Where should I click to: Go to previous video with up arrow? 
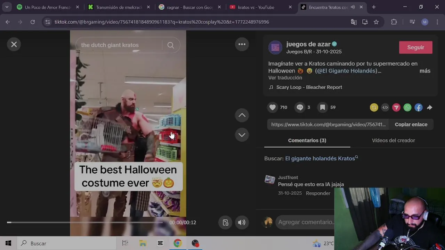point(242,115)
